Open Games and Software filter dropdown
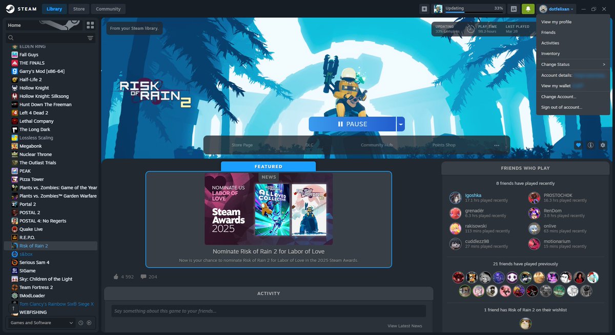615x335 pixels. coord(42,323)
